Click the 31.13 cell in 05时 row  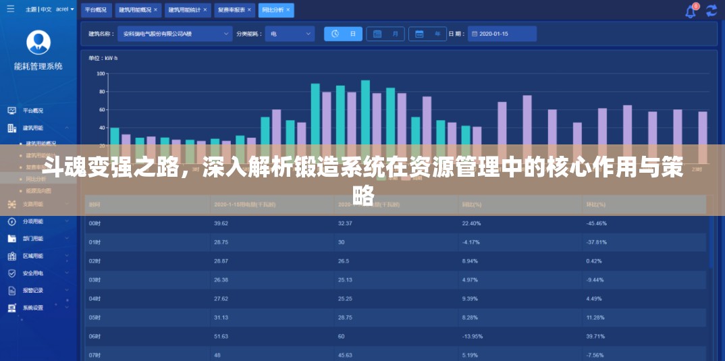[x=221, y=318]
